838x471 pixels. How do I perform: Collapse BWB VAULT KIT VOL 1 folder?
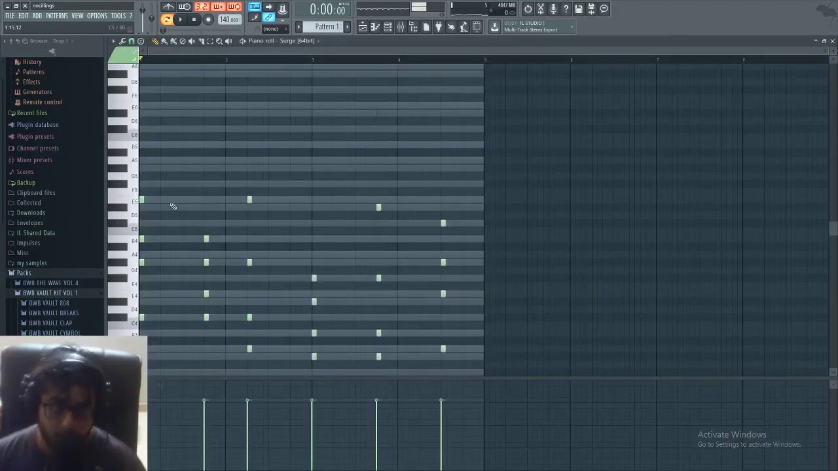click(x=50, y=293)
